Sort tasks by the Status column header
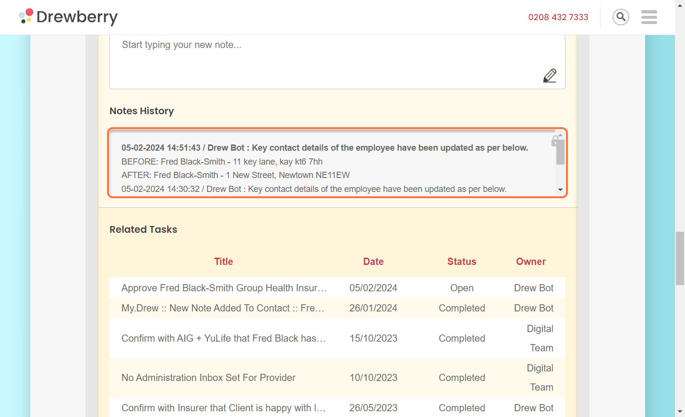 (461, 262)
